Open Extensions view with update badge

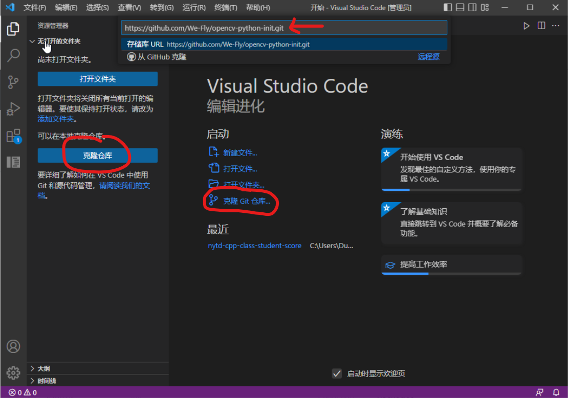pyautogui.click(x=13, y=136)
